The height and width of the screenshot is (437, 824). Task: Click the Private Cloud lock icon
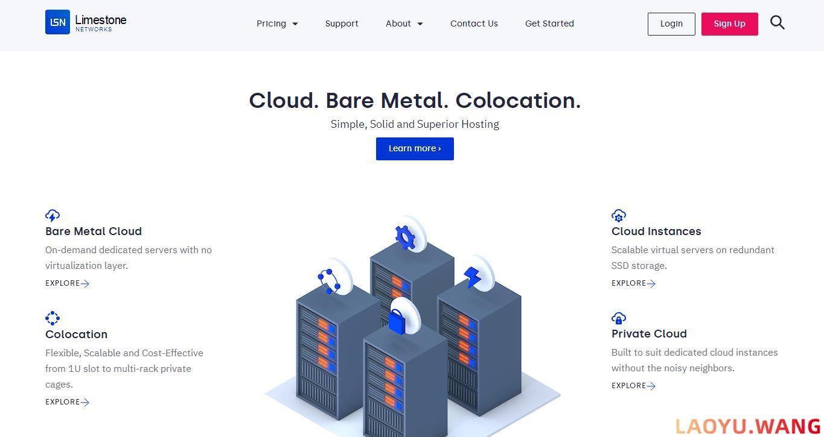pos(619,318)
